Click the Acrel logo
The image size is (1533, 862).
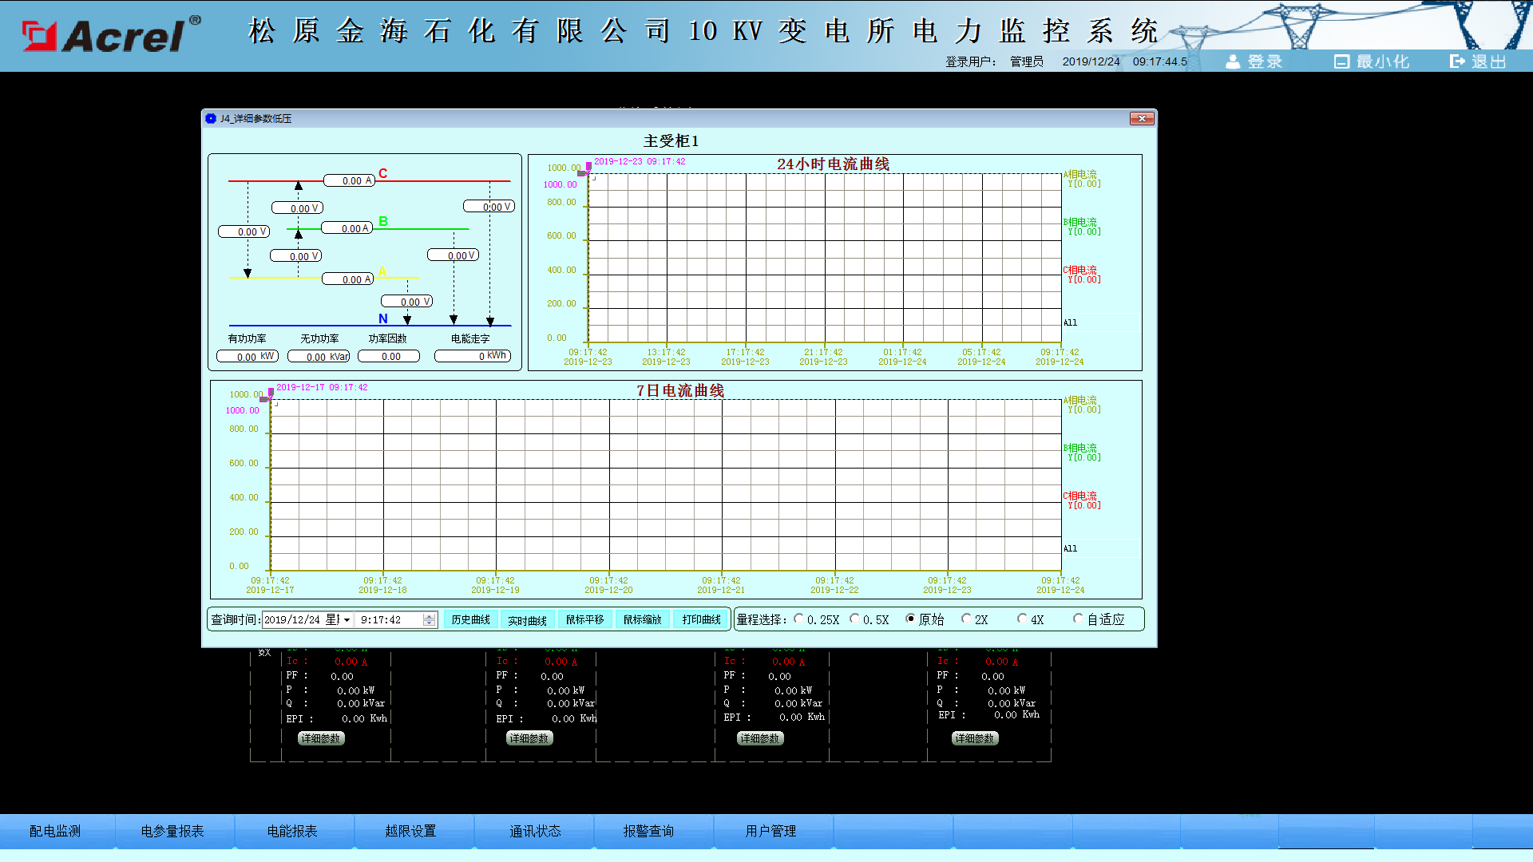pyautogui.click(x=111, y=34)
